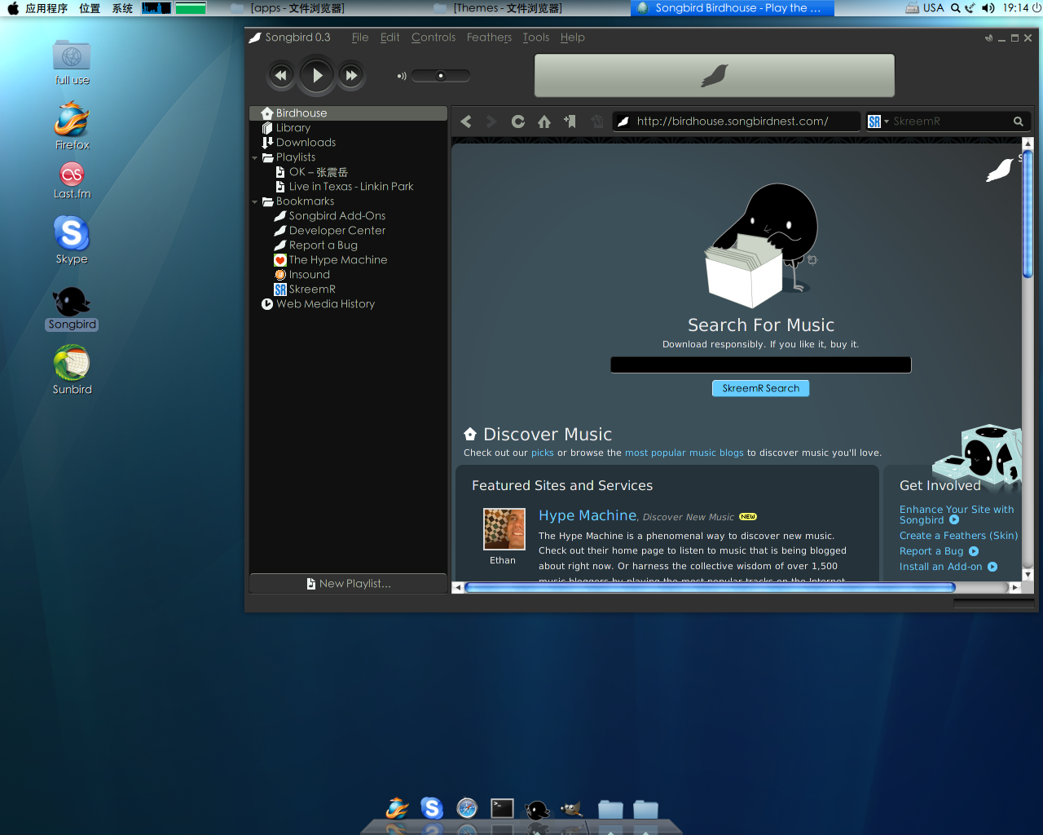Open the Feathers menu
1043x835 pixels.
point(489,38)
